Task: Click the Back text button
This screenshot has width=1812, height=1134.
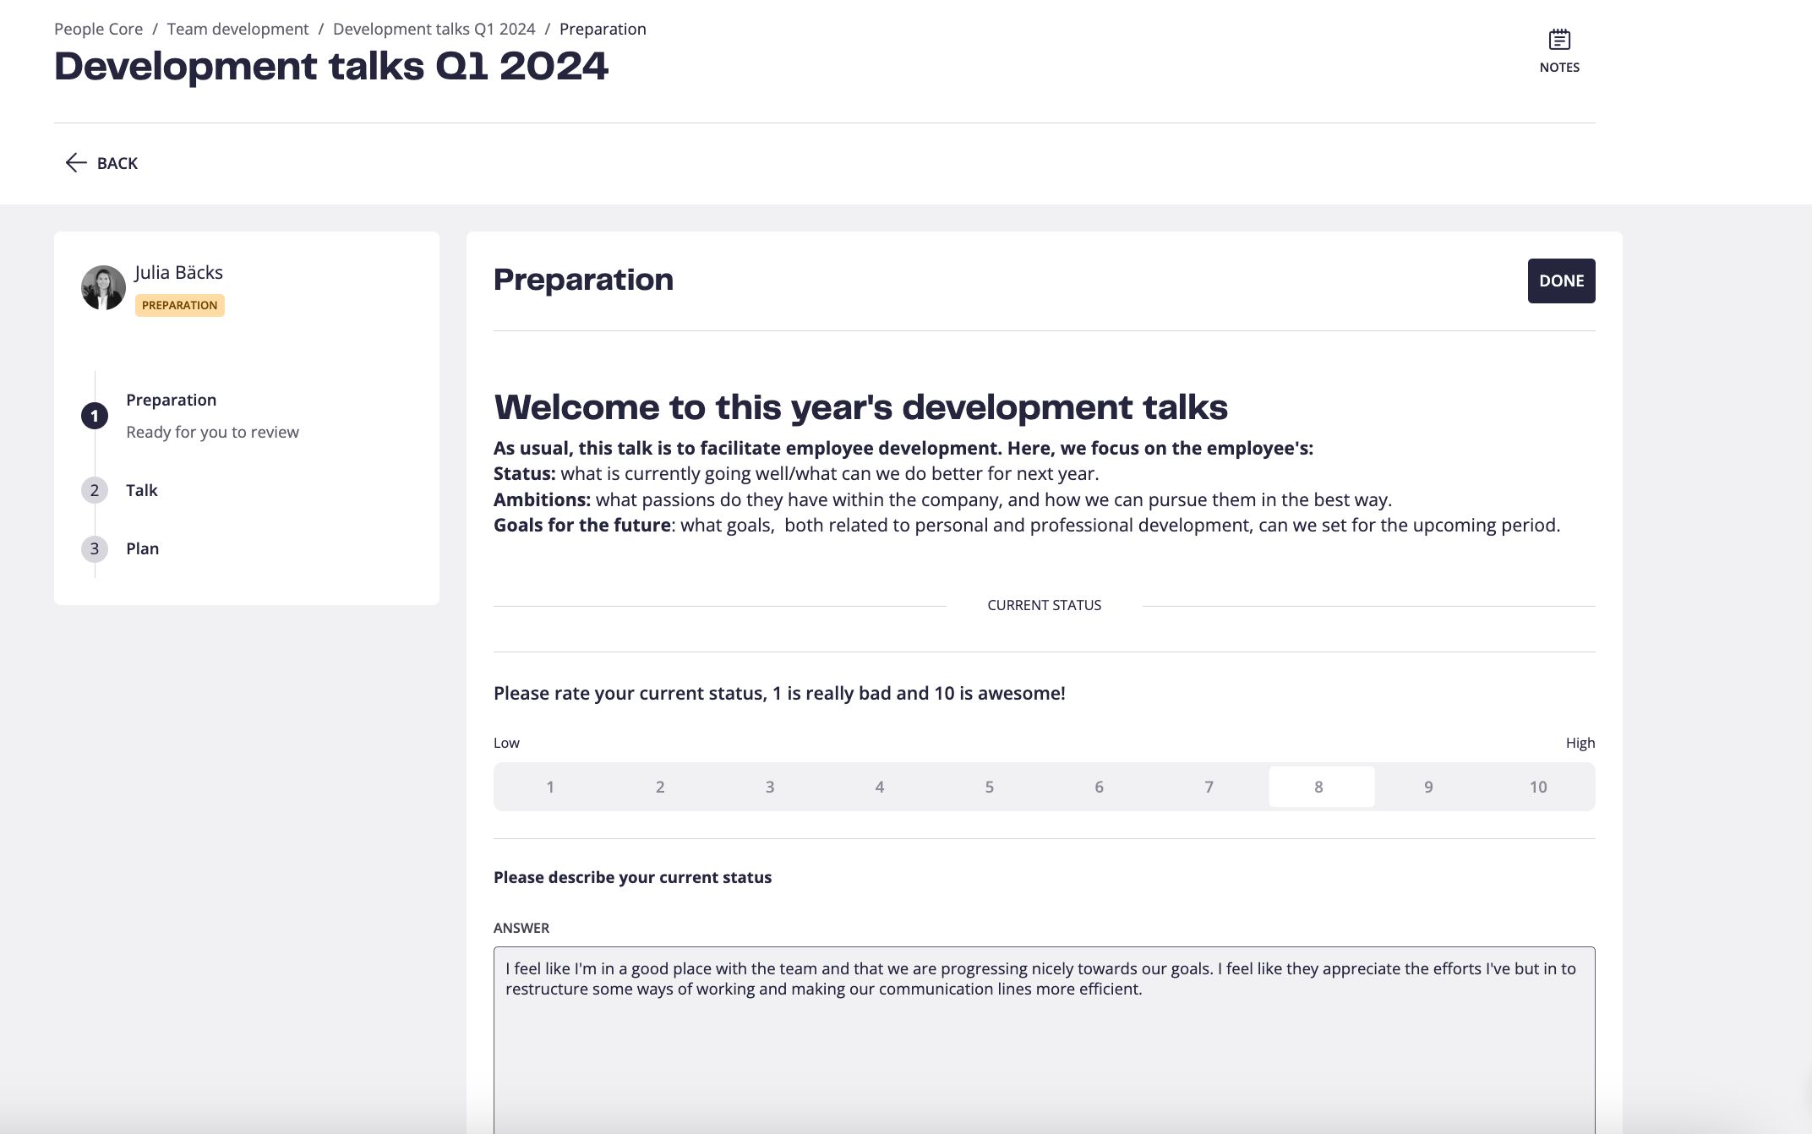Action: 117,163
